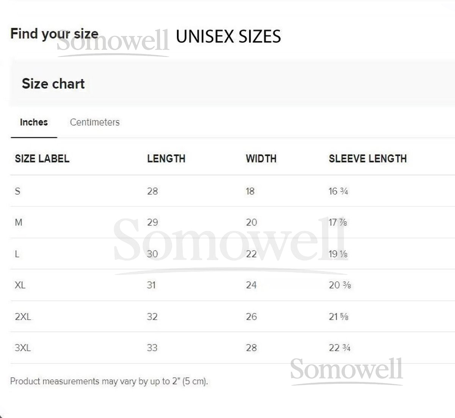Select the M size row label
The width and height of the screenshot is (455, 418).
pyautogui.click(x=19, y=222)
